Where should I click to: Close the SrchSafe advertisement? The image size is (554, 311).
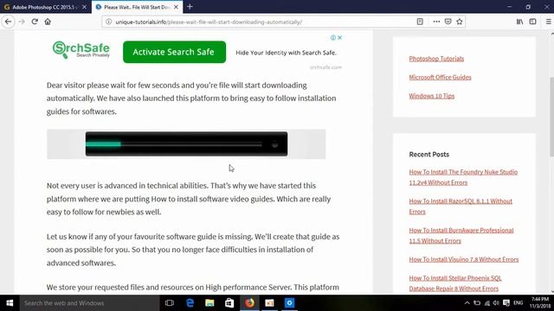pyautogui.click(x=339, y=38)
